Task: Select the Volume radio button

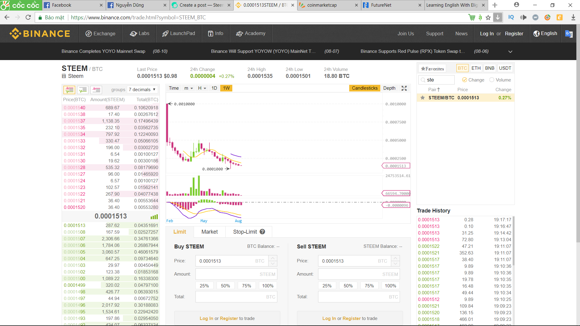Action: click(492, 80)
